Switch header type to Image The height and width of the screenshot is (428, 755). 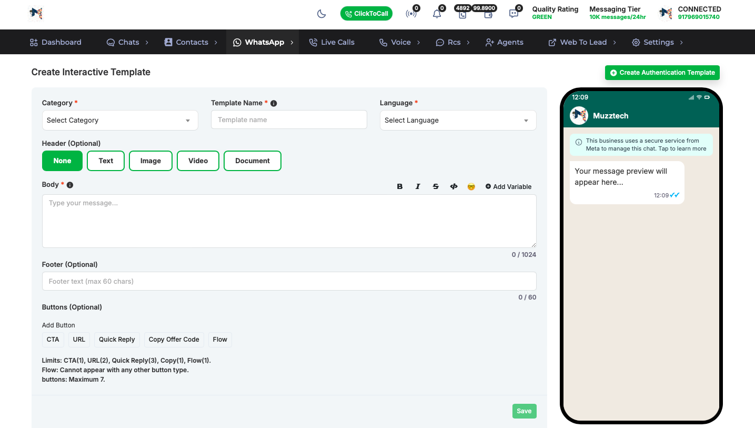[150, 161]
